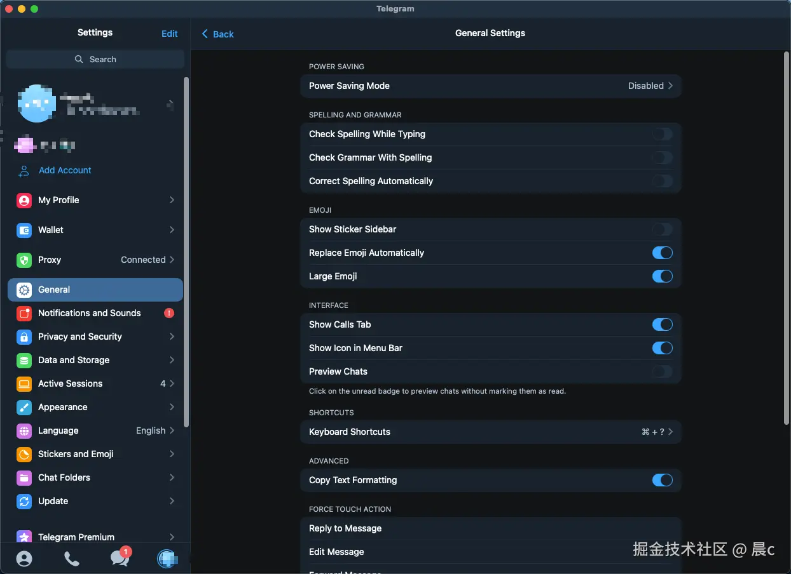
Task: Expand My Profile chevron
Action: coord(172,200)
